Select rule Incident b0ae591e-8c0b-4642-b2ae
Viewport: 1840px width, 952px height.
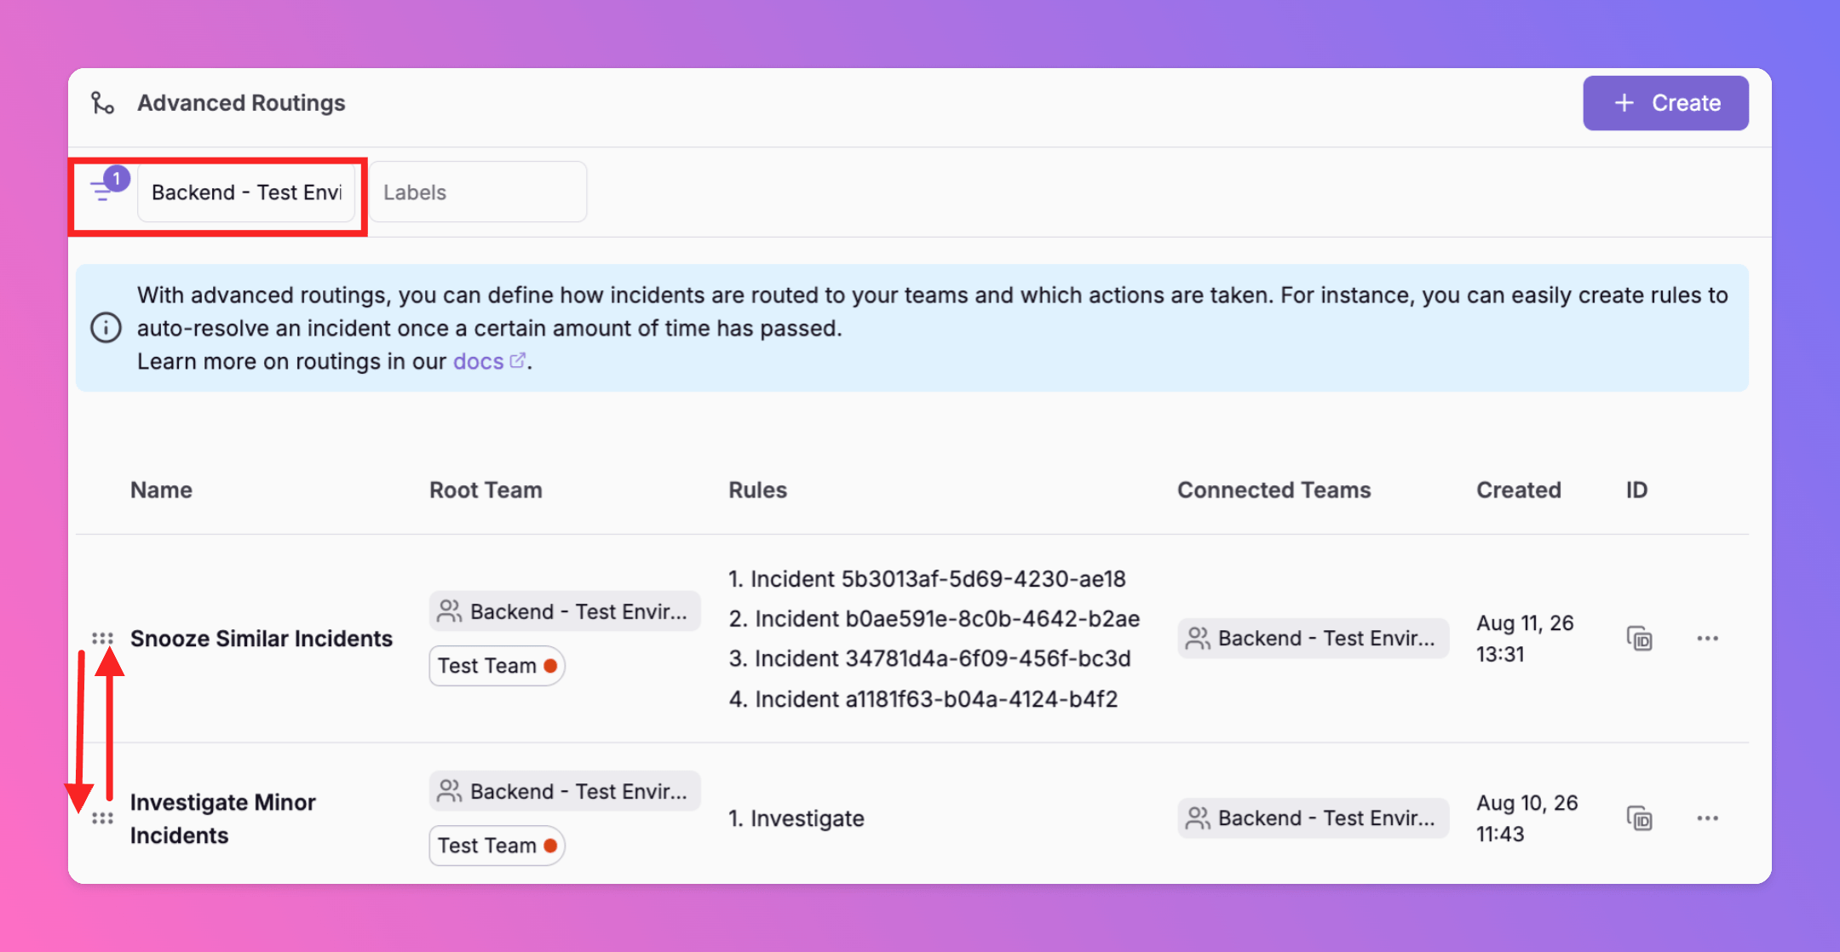(x=934, y=619)
